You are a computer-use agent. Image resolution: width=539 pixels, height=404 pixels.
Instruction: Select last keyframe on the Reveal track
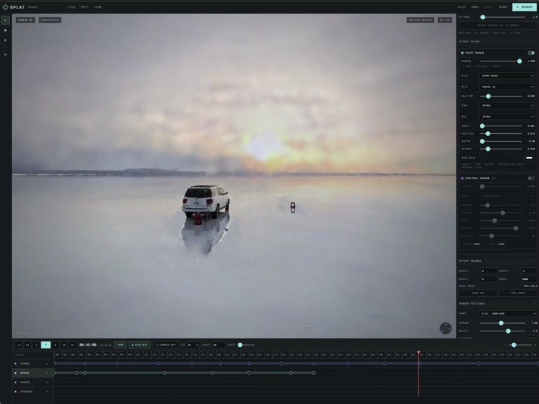(314, 373)
